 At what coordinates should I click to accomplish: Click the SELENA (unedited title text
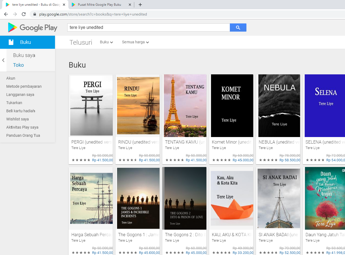point(325,142)
